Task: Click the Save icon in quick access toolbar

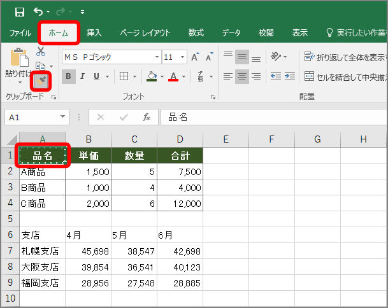Action: pos(19,11)
